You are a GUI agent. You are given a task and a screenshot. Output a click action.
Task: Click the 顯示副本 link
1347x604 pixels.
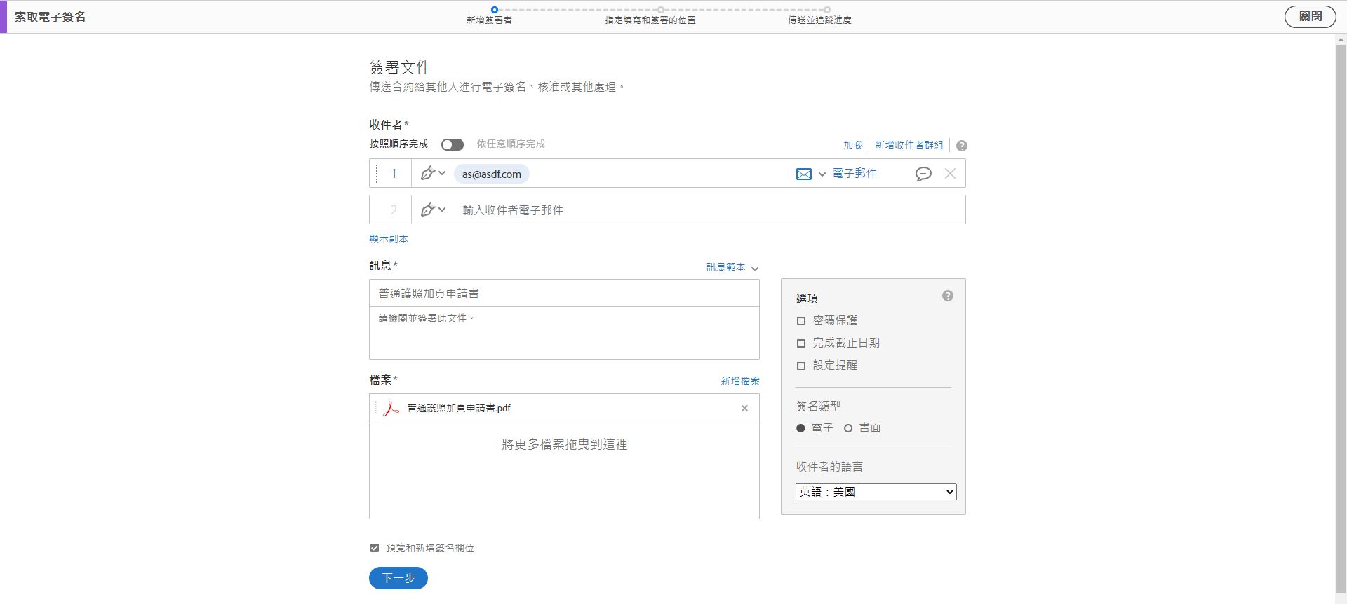pos(389,239)
